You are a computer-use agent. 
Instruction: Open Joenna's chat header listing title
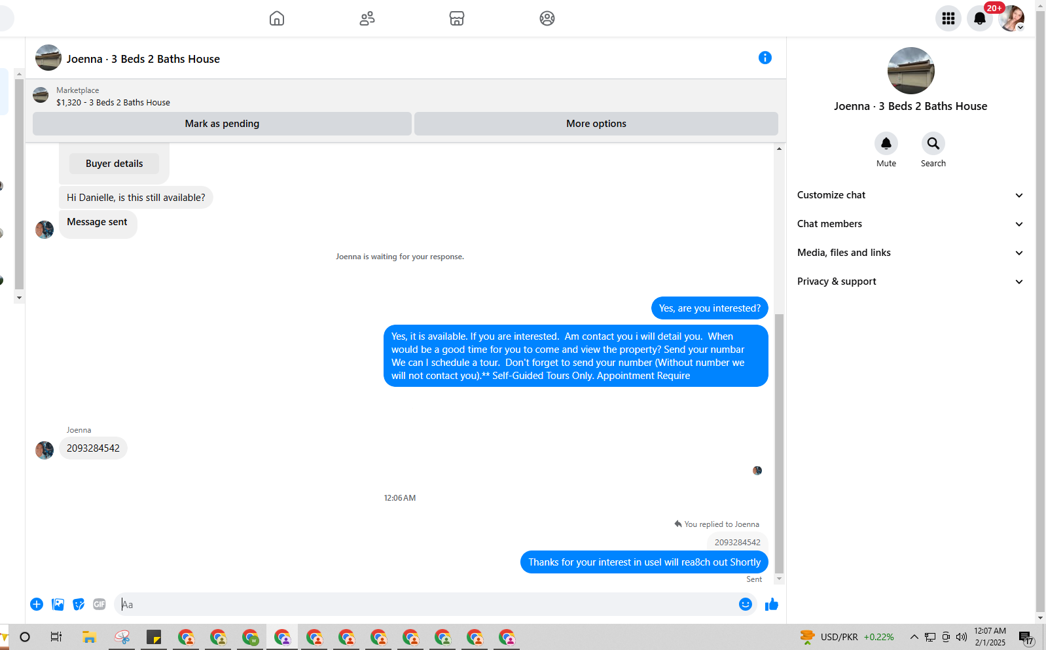click(143, 59)
